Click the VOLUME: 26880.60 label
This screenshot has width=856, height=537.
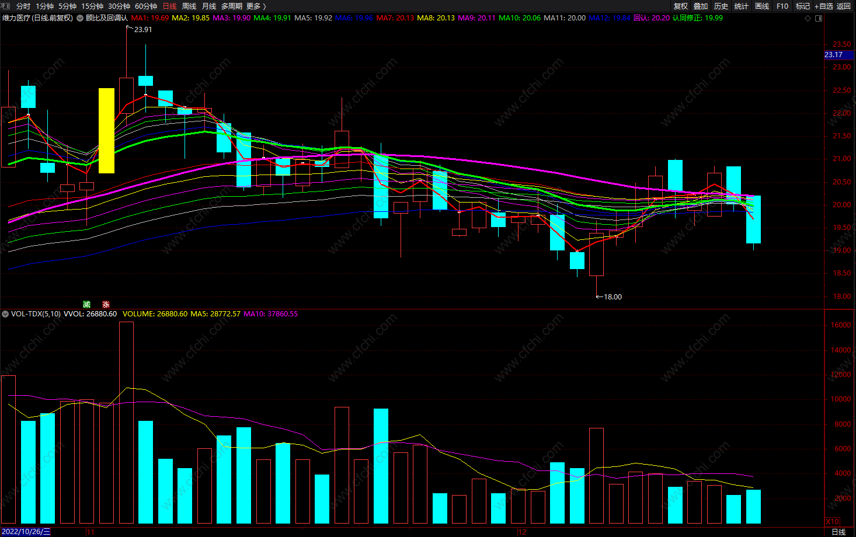tap(155, 314)
